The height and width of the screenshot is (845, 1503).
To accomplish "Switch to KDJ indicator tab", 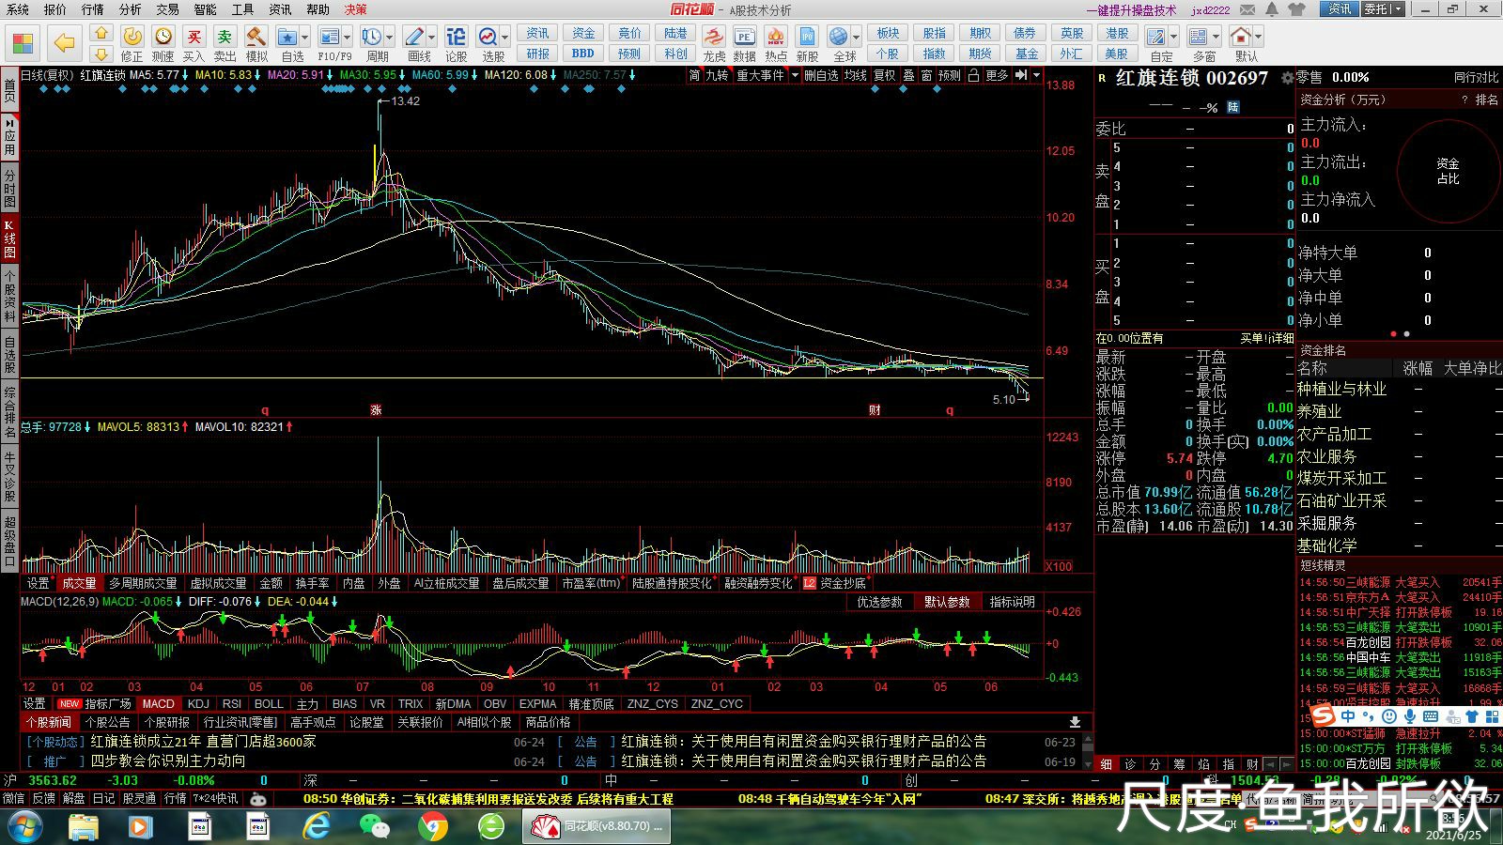I will (x=198, y=703).
